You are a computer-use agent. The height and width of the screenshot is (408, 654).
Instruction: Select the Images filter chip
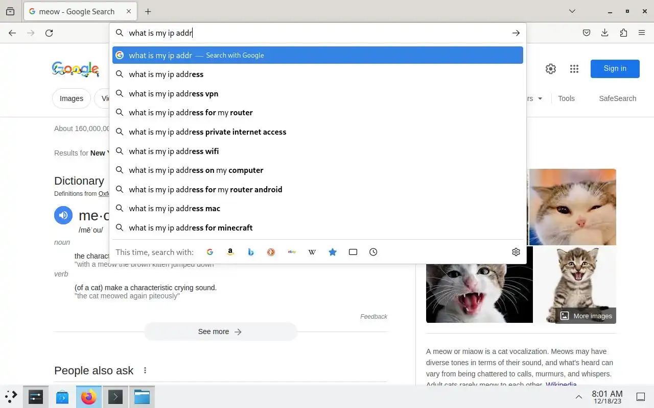tap(72, 98)
